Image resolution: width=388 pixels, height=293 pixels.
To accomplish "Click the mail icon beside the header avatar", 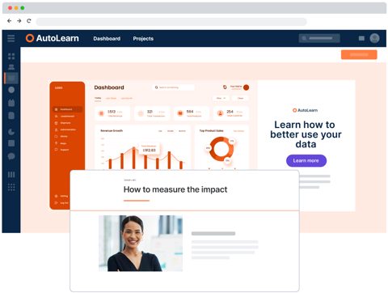I will [361, 38].
